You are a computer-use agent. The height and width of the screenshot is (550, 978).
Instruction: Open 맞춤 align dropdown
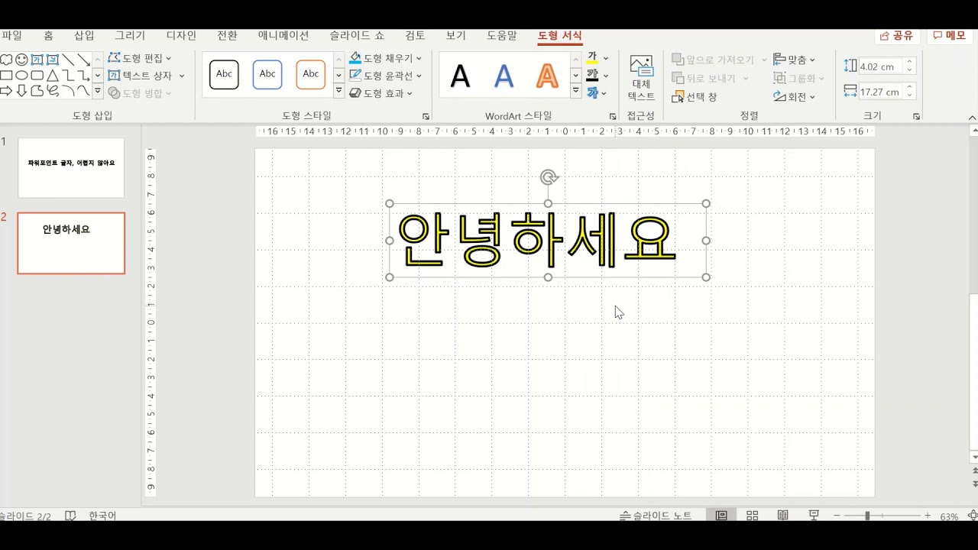(795, 59)
